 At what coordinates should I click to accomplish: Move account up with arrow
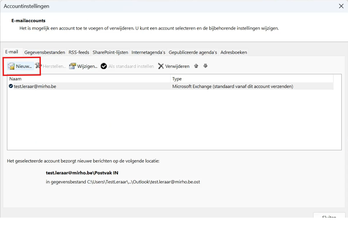196,66
